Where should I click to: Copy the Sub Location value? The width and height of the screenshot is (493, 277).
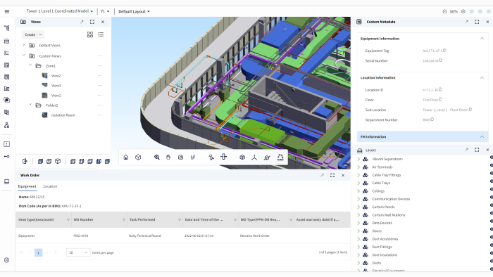pyautogui.click(x=470, y=110)
